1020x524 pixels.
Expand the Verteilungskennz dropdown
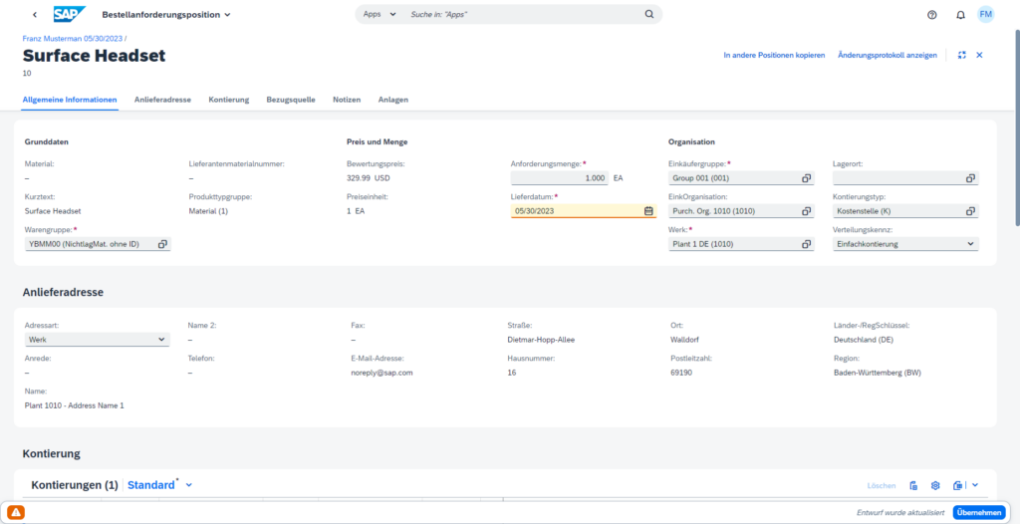click(970, 244)
